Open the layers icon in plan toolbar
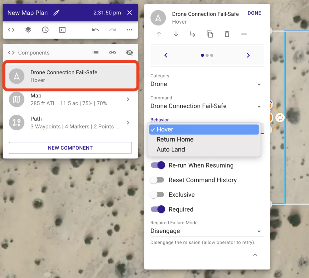This screenshot has height=278, width=309. [28, 30]
